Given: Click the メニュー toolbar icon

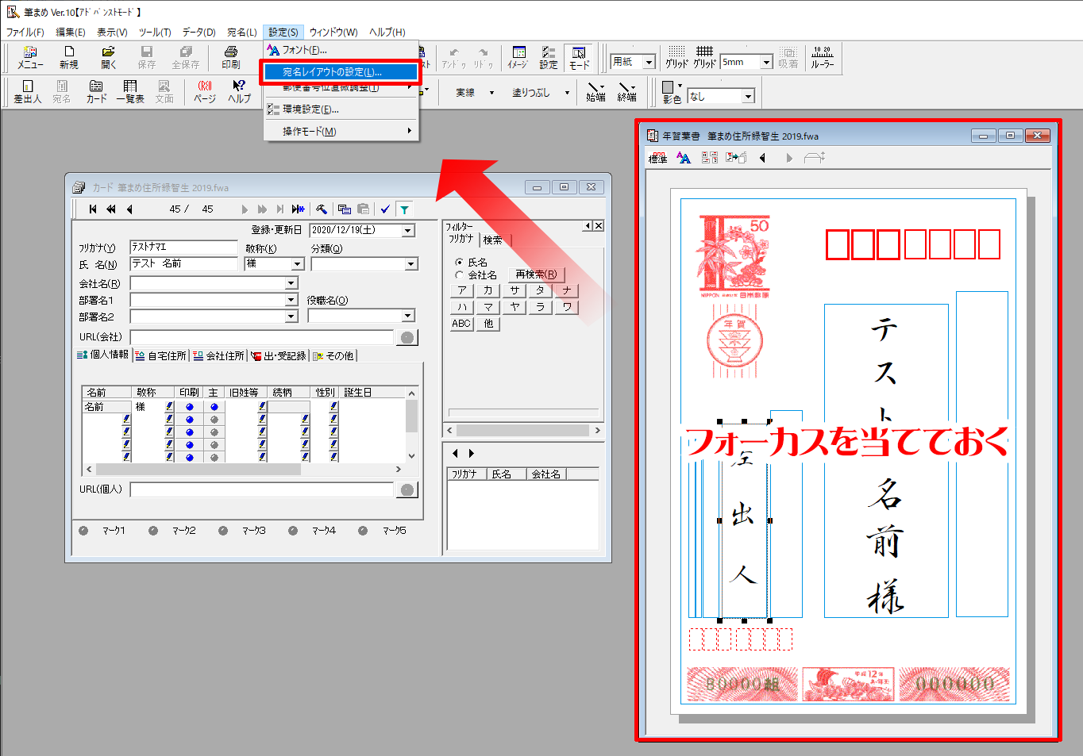Looking at the screenshot, I should pos(30,57).
